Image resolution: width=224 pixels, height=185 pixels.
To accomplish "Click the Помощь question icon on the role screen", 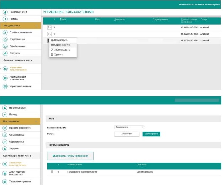I will 5,115.
